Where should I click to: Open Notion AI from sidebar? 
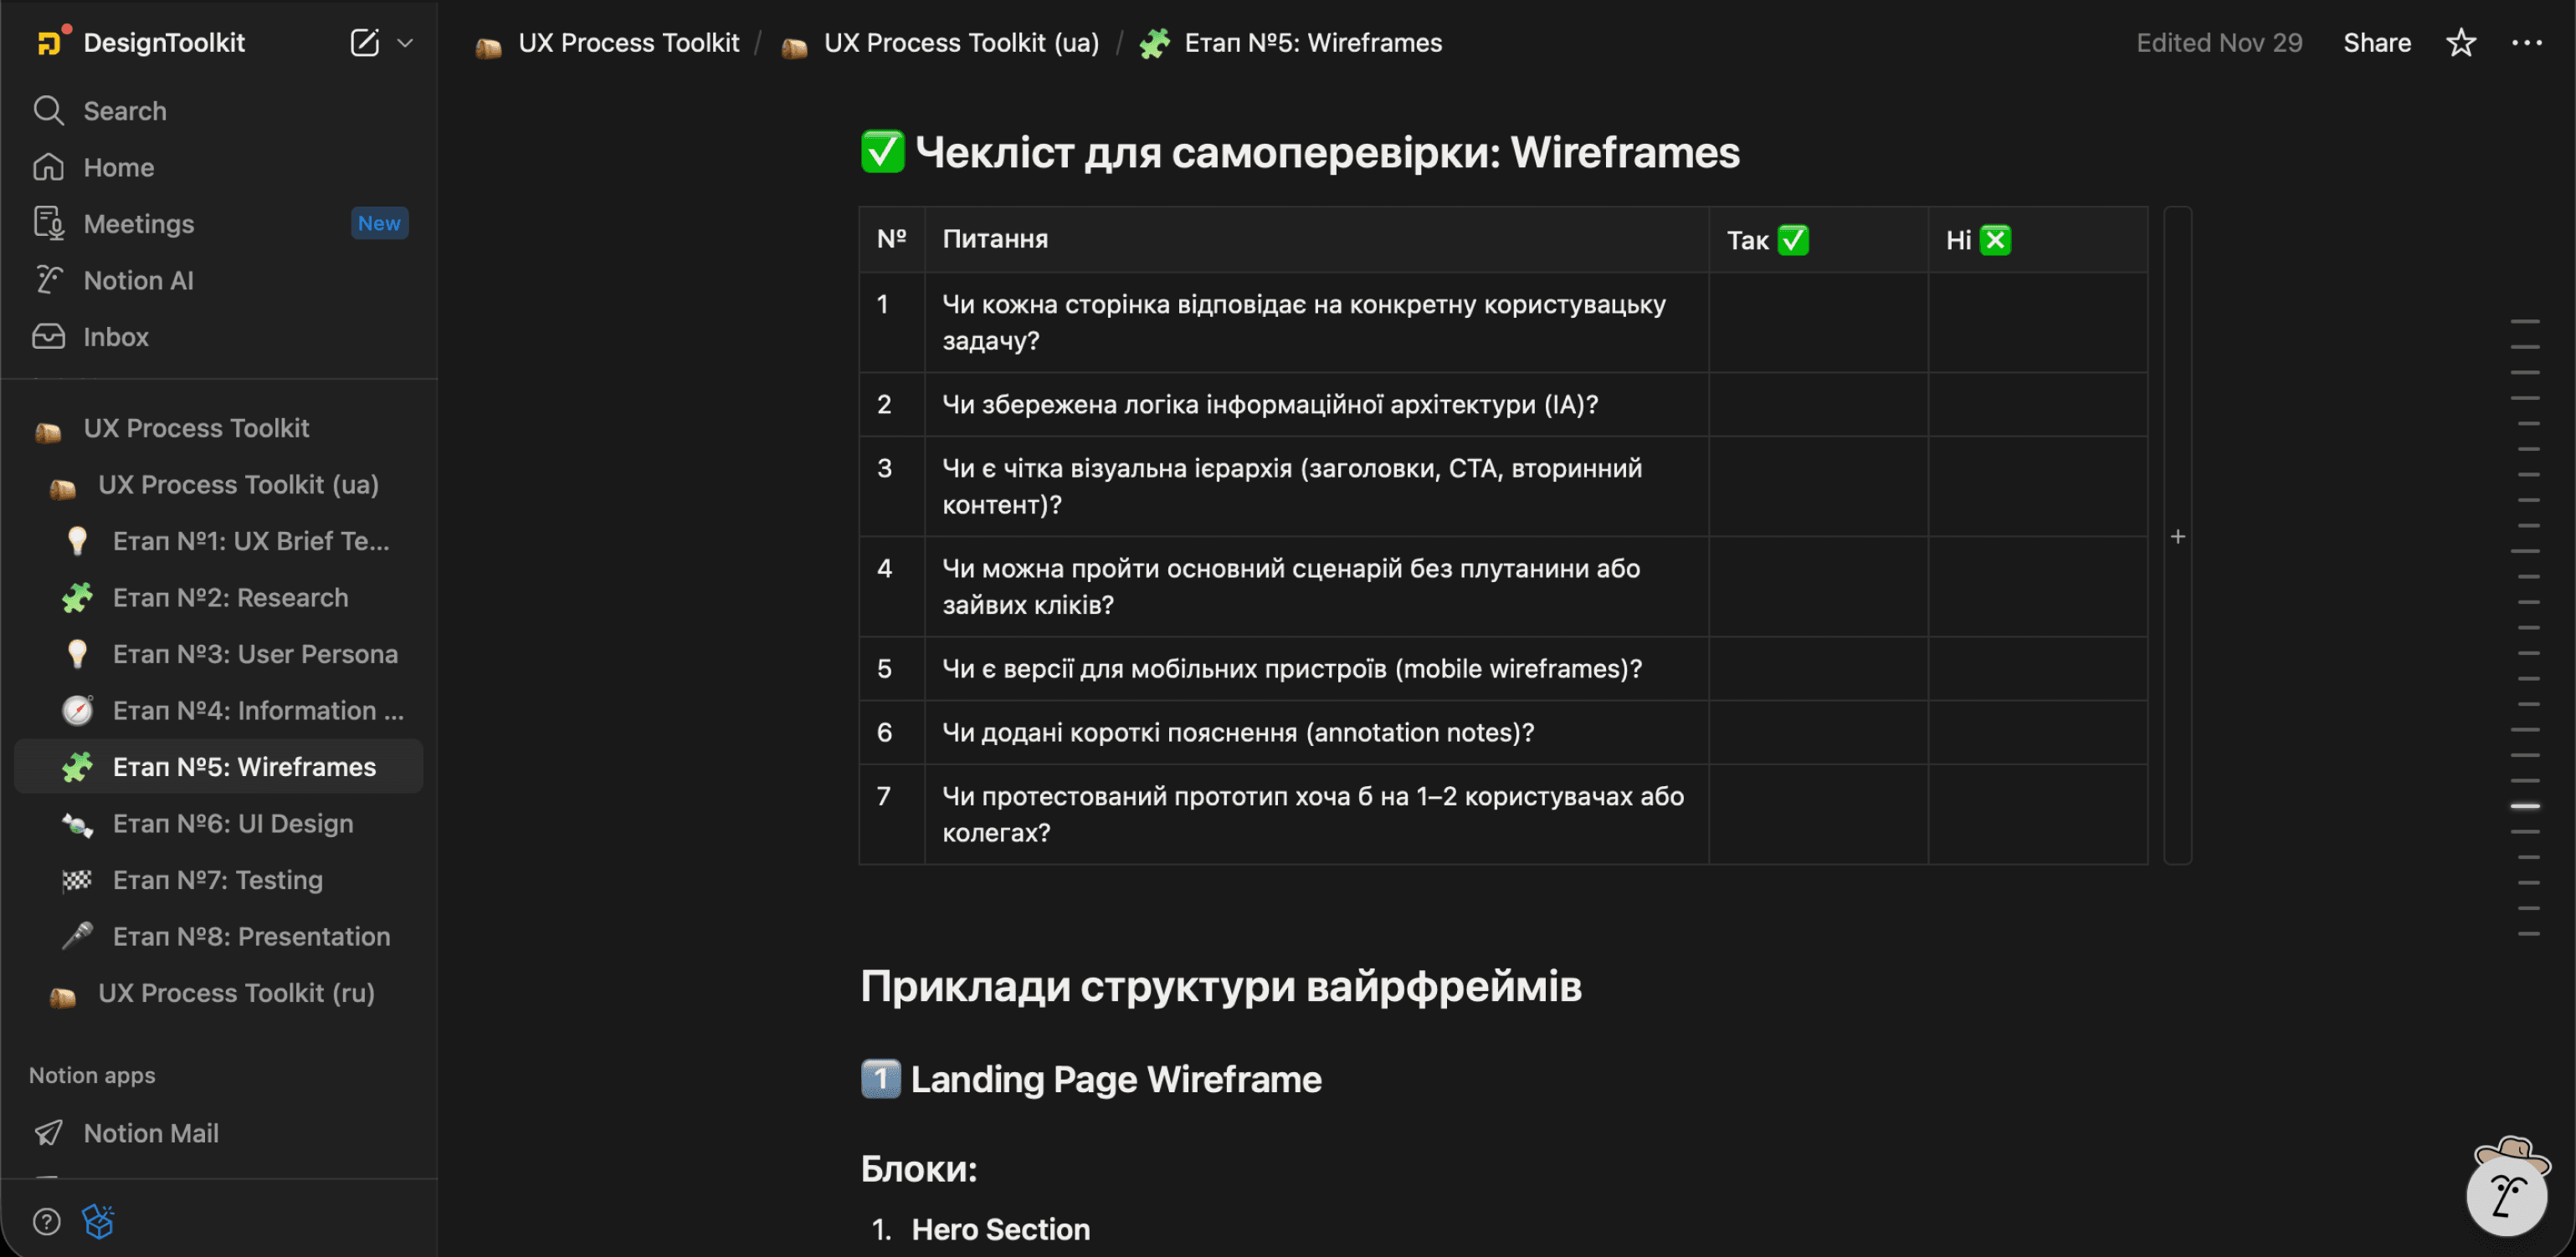[138, 281]
